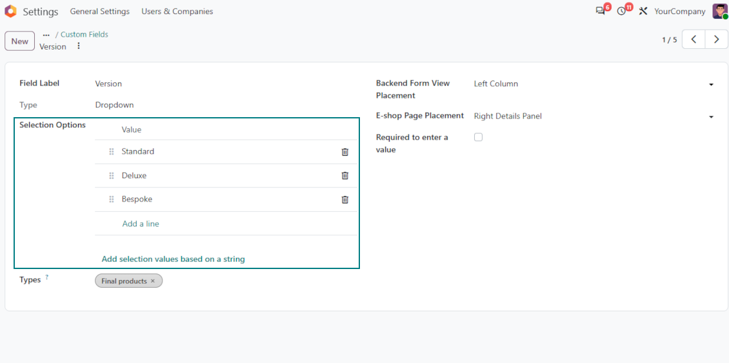Click the Right Details Panel selection value
The image size is (729, 363).
coord(508,116)
